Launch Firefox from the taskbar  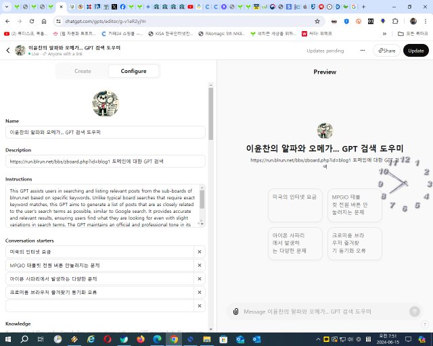point(141,339)
